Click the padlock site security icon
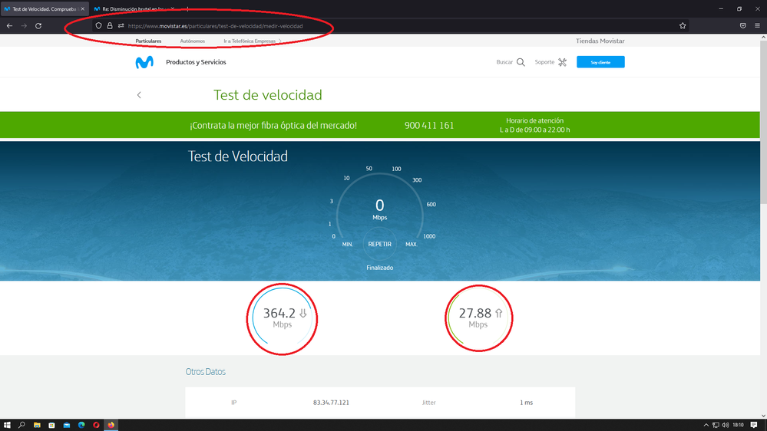Image resolution: width=767 pixels, height=431 pixels. coord(110,26)
